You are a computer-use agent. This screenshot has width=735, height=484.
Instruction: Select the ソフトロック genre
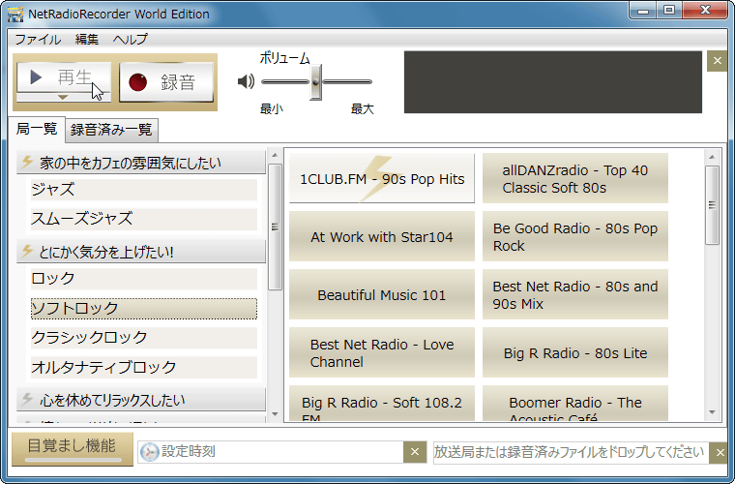[144, 309]
